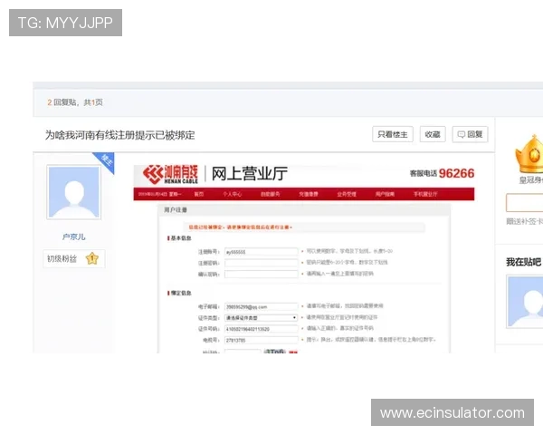Open 首页 in the red nav bar

pos(199,194)
